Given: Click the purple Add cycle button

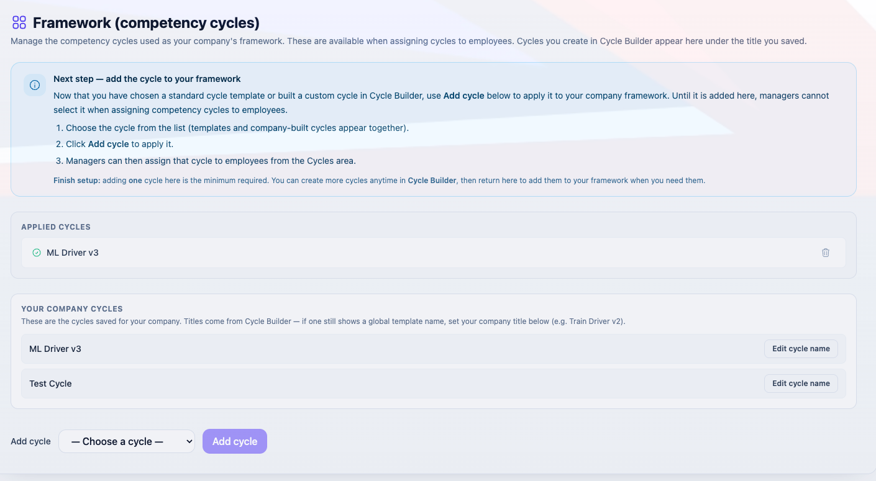Looking at the screenshot, I should (235, 441).
